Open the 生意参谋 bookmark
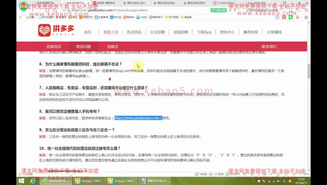Image resolution: width=327 pixels, height=185 pixels. pos(101,17)
